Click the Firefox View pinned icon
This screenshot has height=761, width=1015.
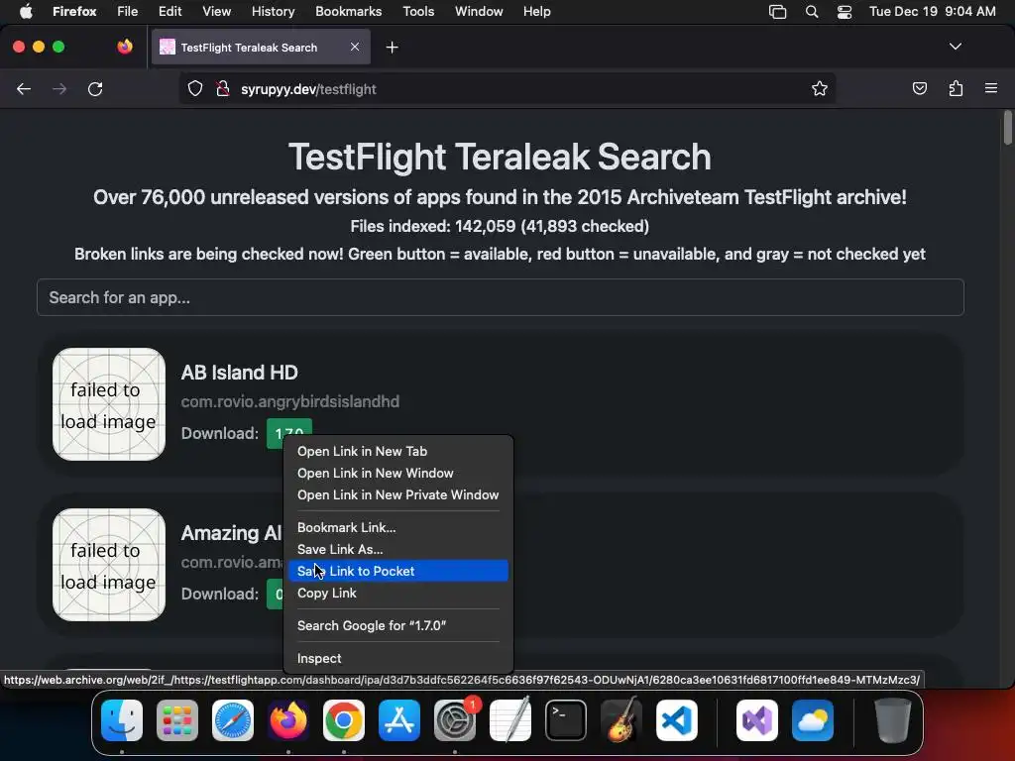125,47
